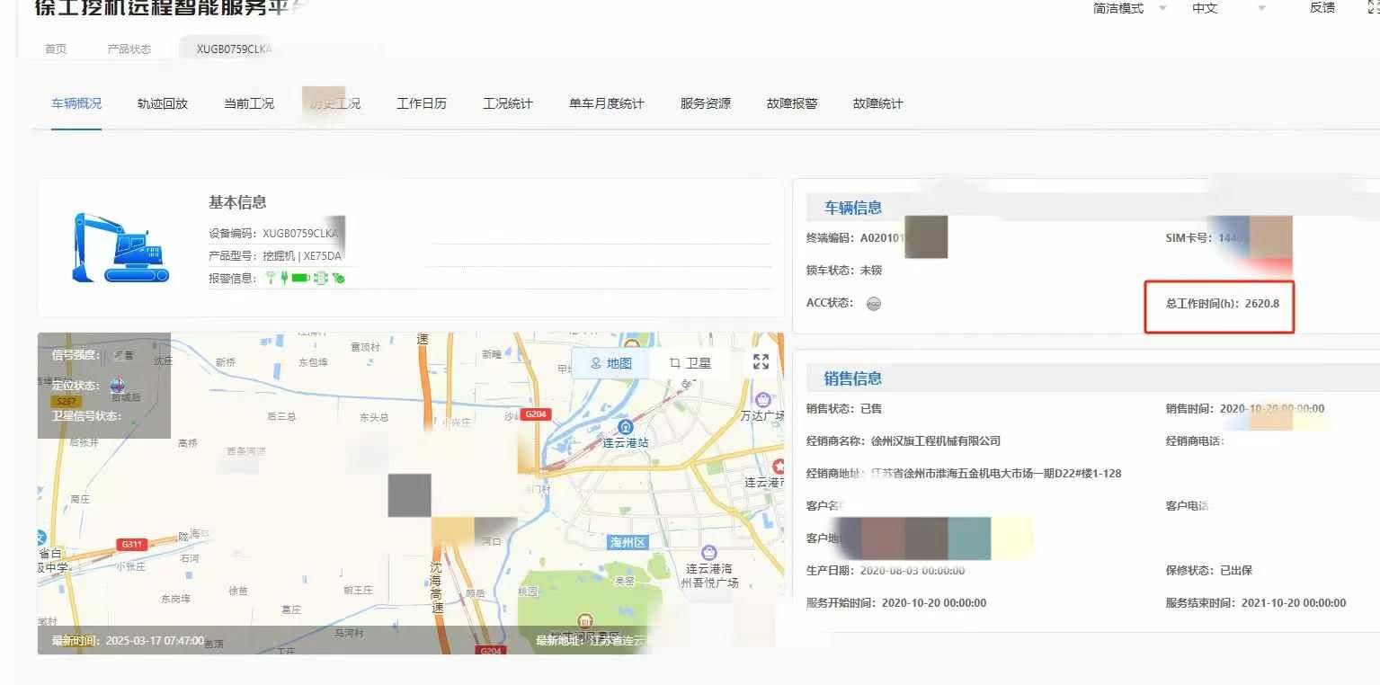
Task: Go to the 产品状态 breadcrumb tab
Action: click(x=129, y=49)
